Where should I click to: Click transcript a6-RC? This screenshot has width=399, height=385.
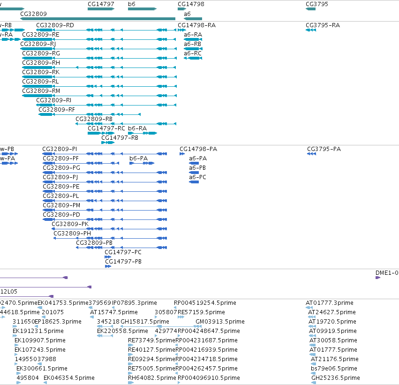(x=193, y=58)
